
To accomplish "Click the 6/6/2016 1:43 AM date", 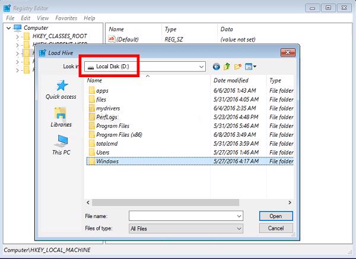I will click(x=235, y=90).
